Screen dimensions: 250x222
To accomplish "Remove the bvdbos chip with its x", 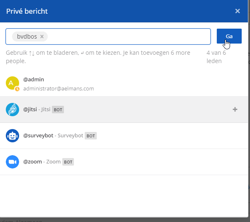I will point(42,37).
